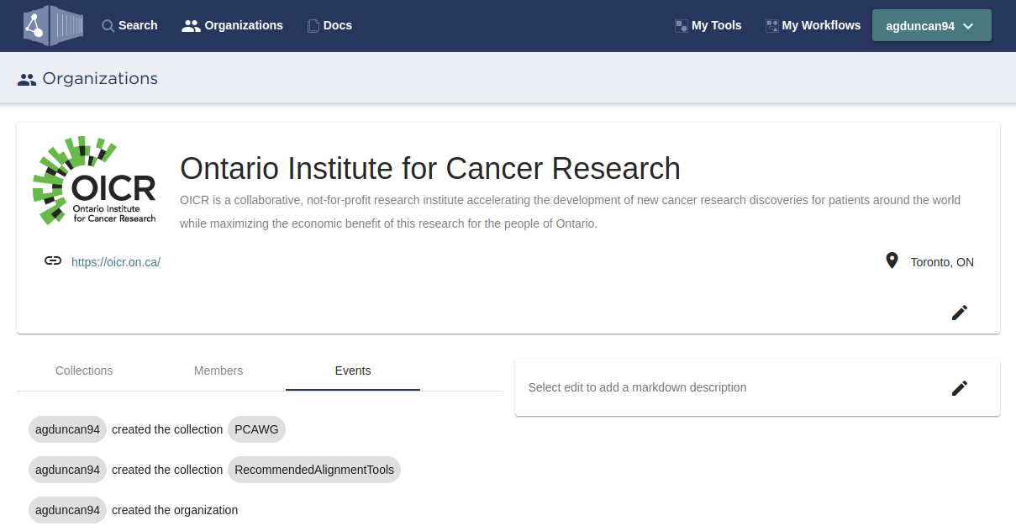Switch to the Collections tab
This screenshot has width=1016, height=531.
(x=84, y=371)
